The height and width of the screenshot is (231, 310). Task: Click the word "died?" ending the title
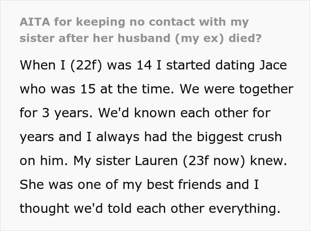tap(245, 38)
